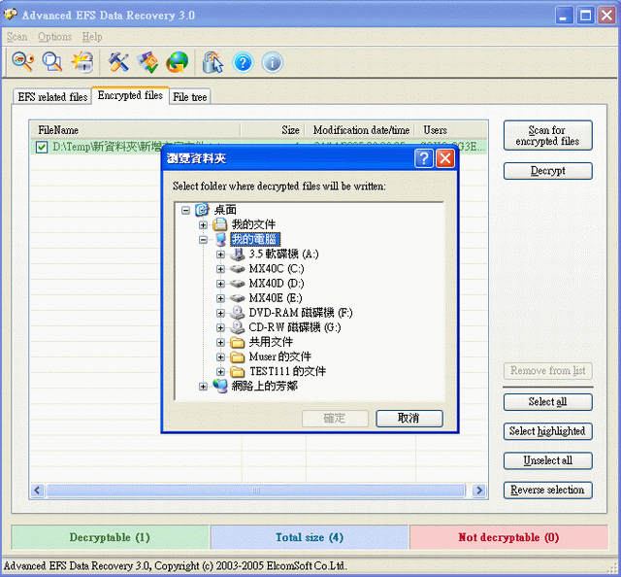Expand the 網路上的芳鄰 node
This screenshot has height=577, width=621.
[x=203, y=387]
